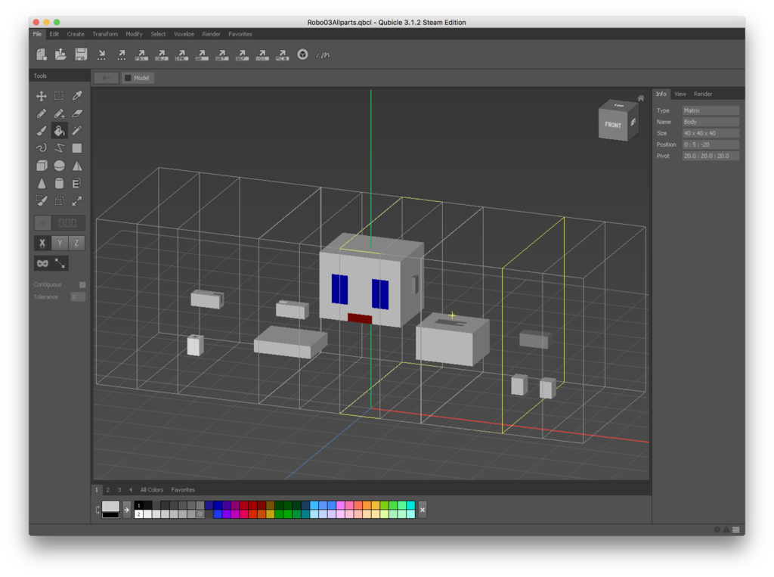Select the magic wand tool
This screenshot has height=577, width=774.
coord(77,131)
